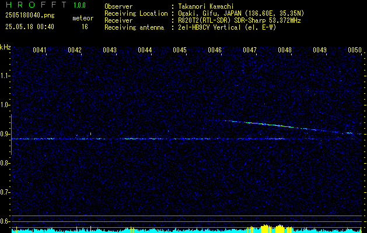Image resolution: width=367 pixels, height=233 pixels.
Task: Click the Receiver field label
Action: click(x=118, y=20)
